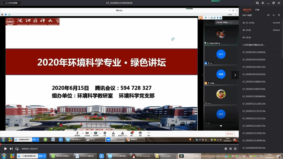Collapse the playlist panel with right chevron
The image size is (283, 159).
click(235, 75)
